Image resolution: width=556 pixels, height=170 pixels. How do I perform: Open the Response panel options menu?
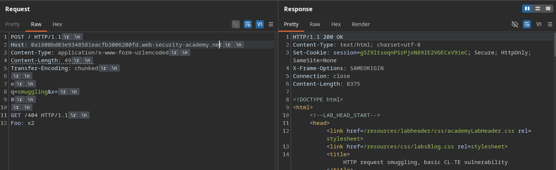550,24
